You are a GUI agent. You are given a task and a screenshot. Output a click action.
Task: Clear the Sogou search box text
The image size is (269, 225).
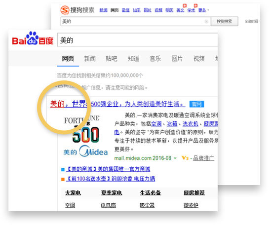206,21
